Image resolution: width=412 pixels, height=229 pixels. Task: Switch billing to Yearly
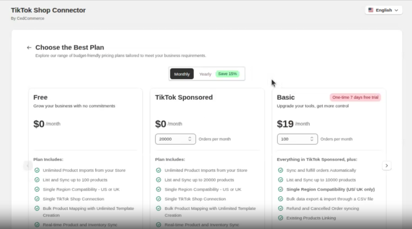[x=205, y=74]
